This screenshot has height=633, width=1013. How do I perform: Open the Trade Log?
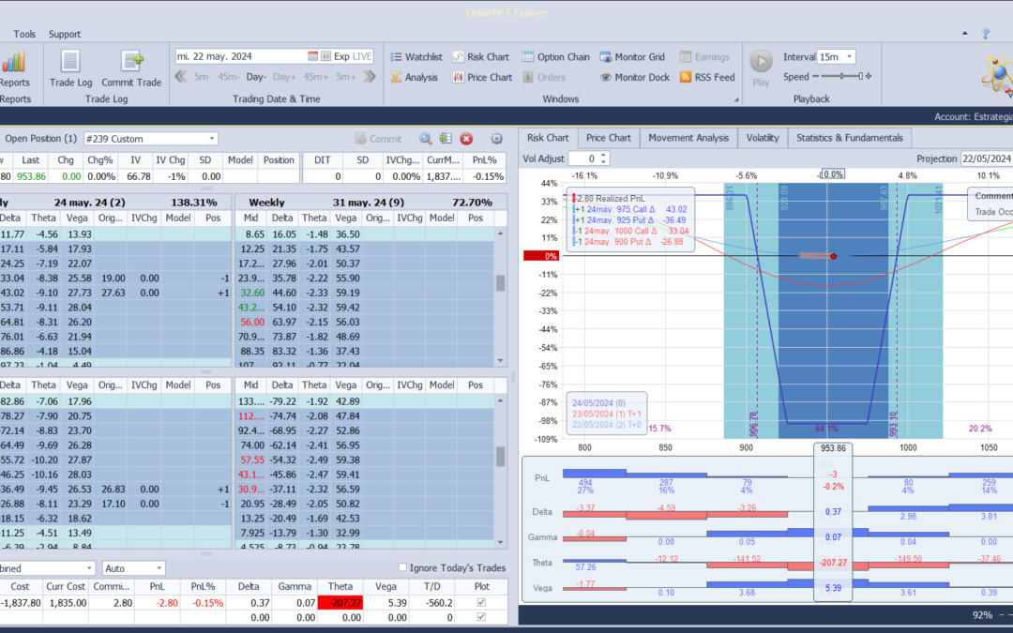tap(70, 68)
